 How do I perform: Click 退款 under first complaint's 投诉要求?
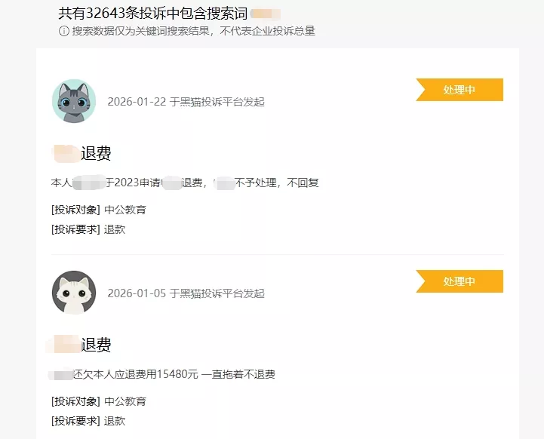tap(115, 229)
